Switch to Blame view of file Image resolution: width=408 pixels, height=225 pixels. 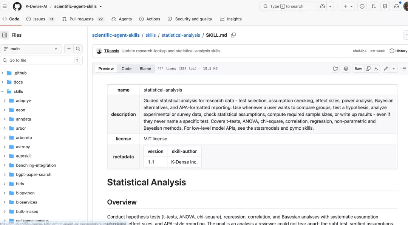[145, 68]
